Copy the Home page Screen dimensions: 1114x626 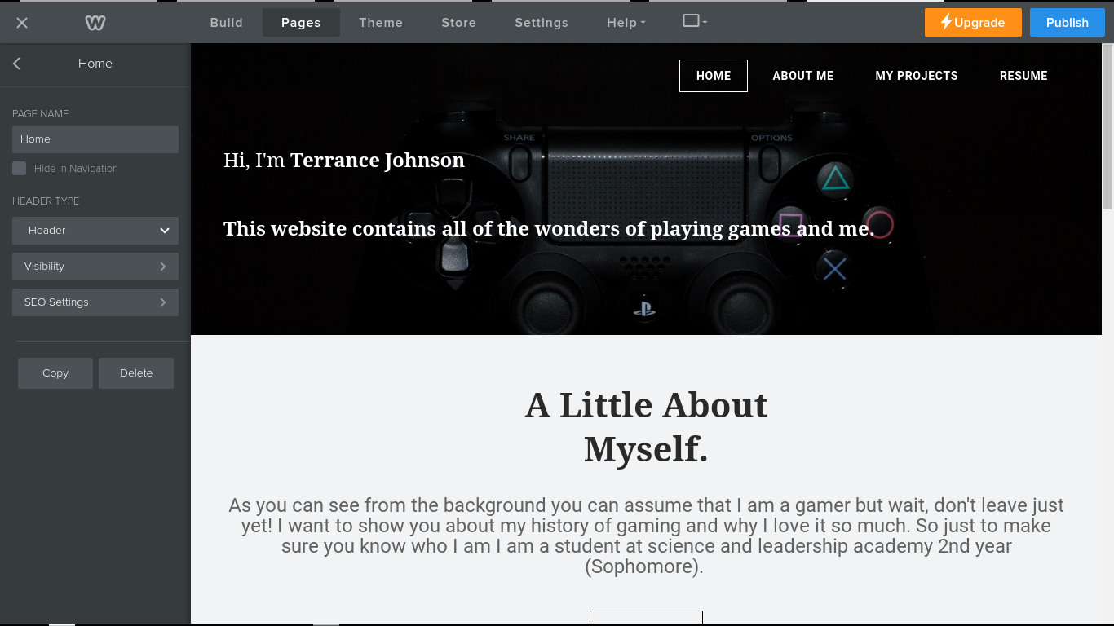(x=55, y=373)
